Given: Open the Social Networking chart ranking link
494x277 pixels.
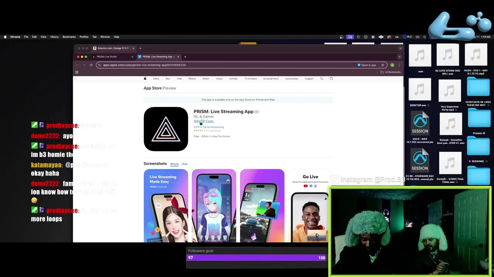Looking at the screenshot, I should tap(209, 127).
